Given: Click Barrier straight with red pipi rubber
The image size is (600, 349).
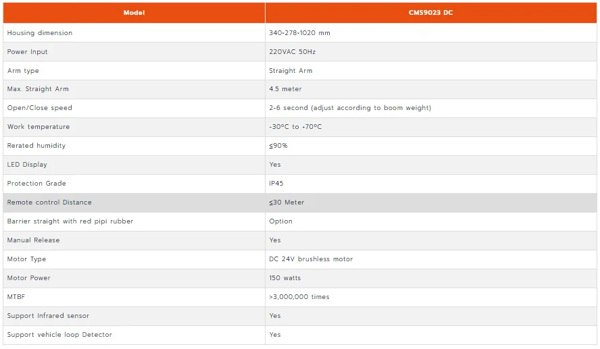Looking at the screenshot, I should point(70,221).
